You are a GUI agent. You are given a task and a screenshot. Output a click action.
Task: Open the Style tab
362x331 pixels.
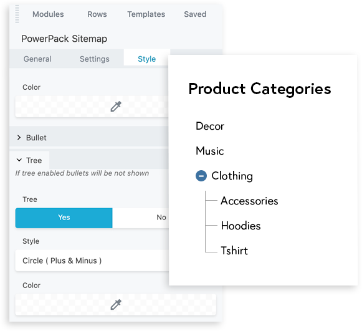147,59
